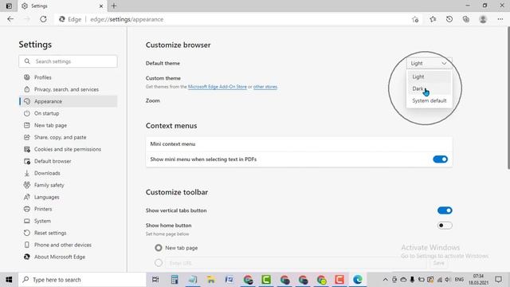The image size is (510, 287).
Task: Click the browser back arrow
Action: tap(10, 19)
